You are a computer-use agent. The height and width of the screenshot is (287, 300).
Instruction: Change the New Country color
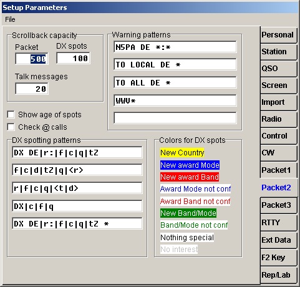(x=182, y=153)
